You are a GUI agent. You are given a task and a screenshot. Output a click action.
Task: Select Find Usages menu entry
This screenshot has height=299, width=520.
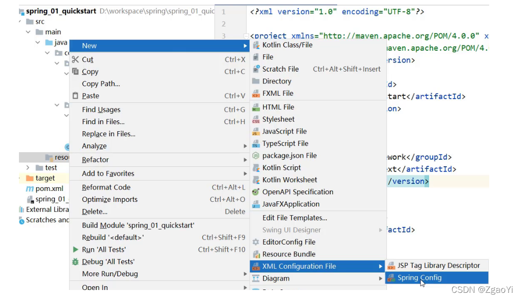(160, 109)
